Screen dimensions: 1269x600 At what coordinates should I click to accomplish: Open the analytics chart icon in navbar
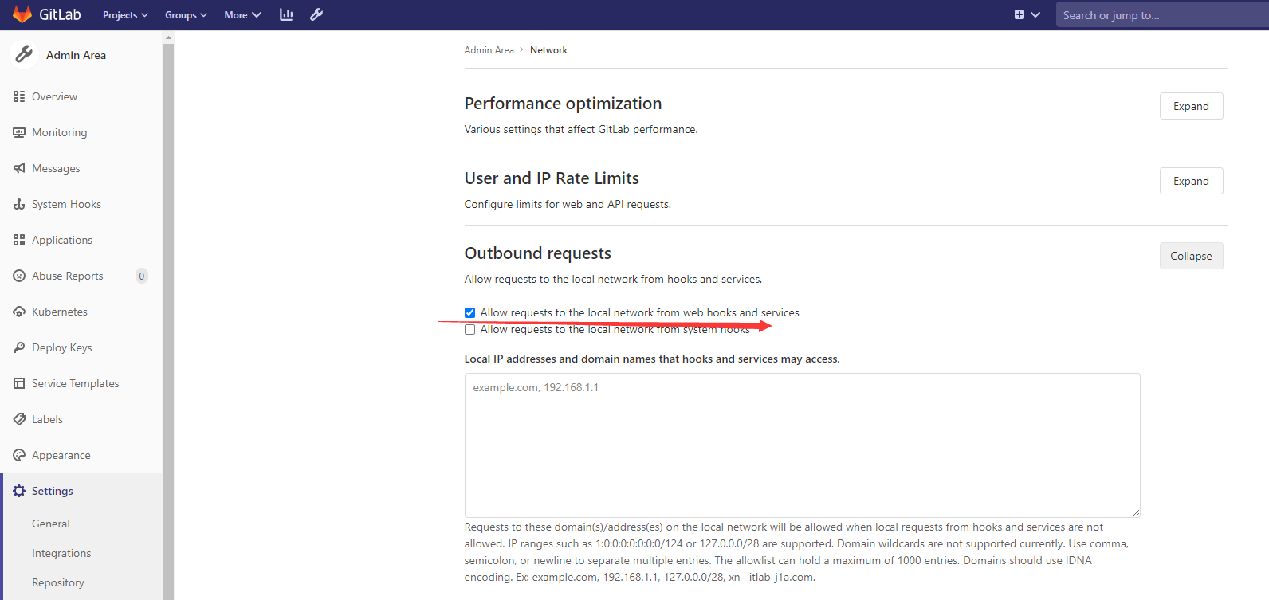tap(286, 14)
